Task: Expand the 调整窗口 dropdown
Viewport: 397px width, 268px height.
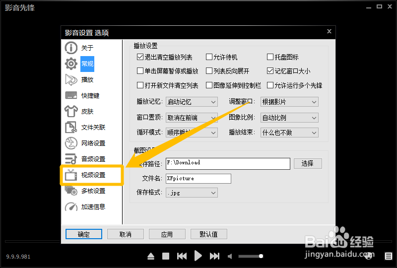Action: (289, 102)
